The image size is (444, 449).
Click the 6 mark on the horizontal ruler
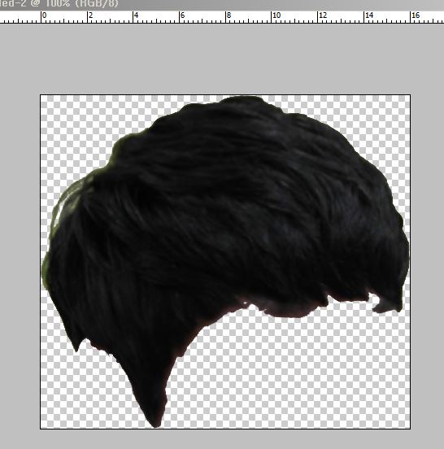pyautogui.click(x=183, y=15)
